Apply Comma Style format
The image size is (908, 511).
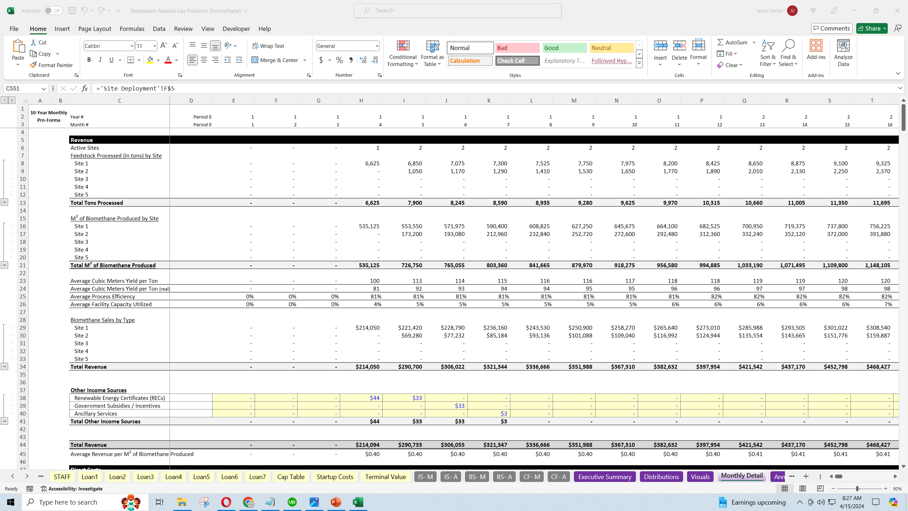point(351,60)
